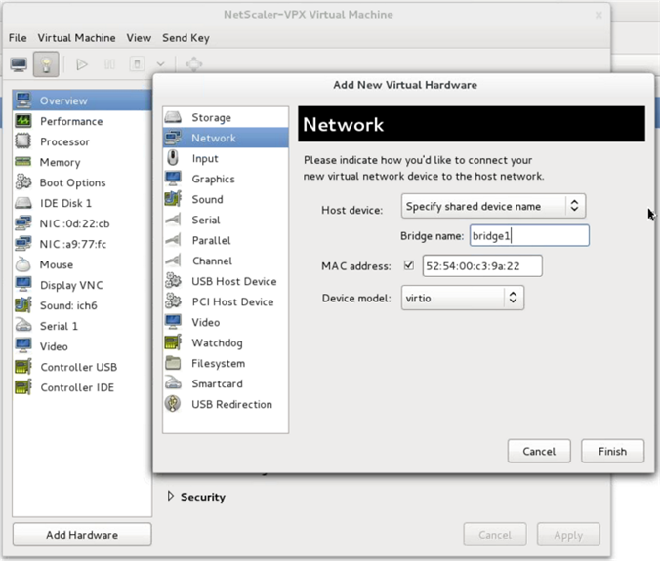Viewport: 661px width, 562px height.
Task: Open Performance hardware entry
Action: point(82,121)
